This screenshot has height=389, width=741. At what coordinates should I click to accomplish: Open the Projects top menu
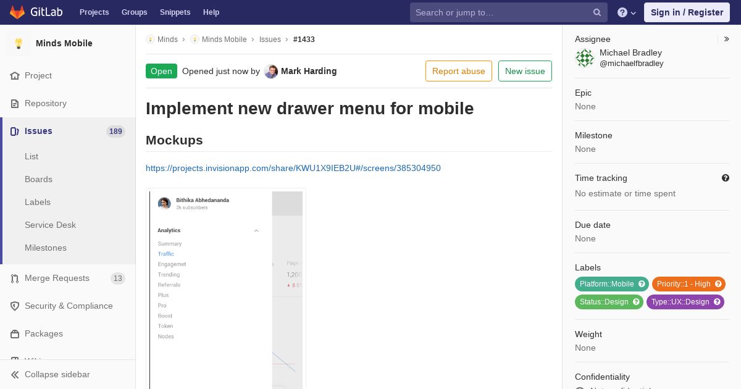(x=94, y=12)
